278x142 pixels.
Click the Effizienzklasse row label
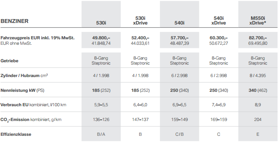(x=16, y=134)
